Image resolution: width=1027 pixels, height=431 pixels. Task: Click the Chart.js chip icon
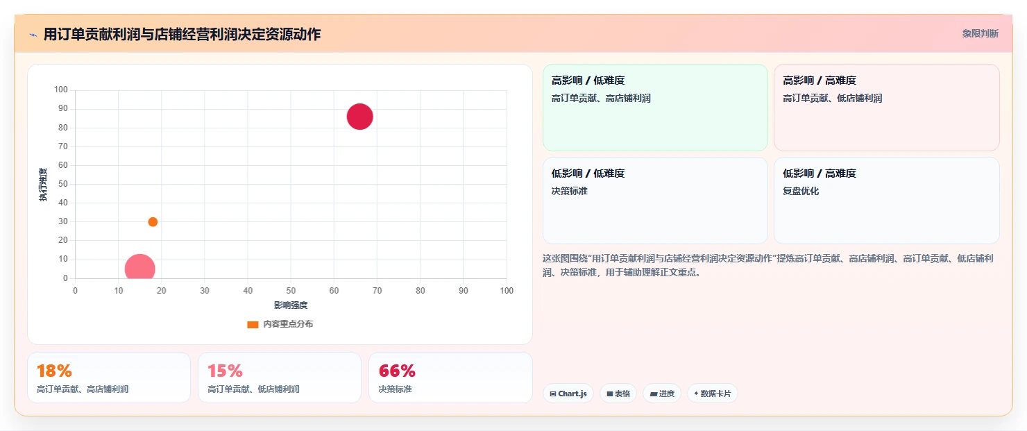point(553,394)
